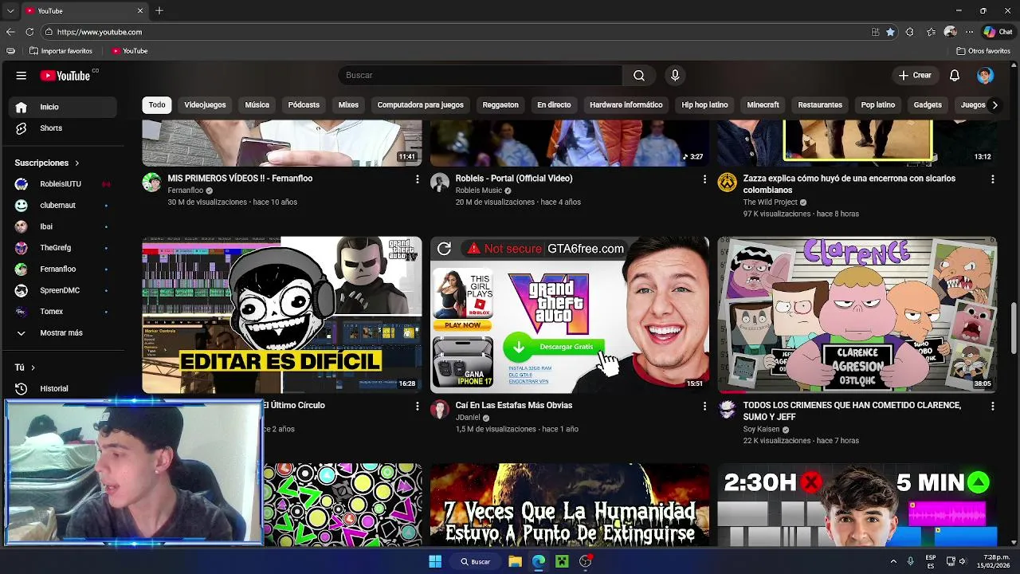Select Hip hop latino chip

704,105
